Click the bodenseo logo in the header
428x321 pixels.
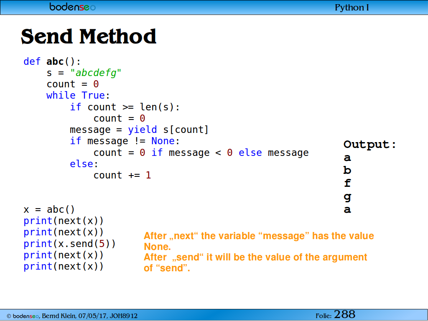(x=72, y=7)
